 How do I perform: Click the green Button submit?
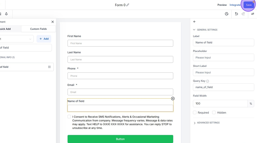click(x=120, y=139)
